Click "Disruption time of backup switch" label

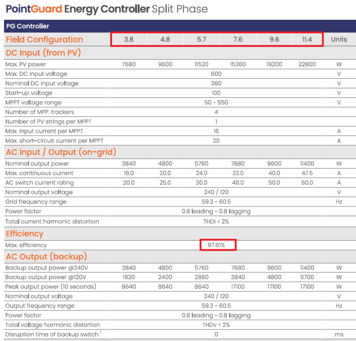(52, 335)
